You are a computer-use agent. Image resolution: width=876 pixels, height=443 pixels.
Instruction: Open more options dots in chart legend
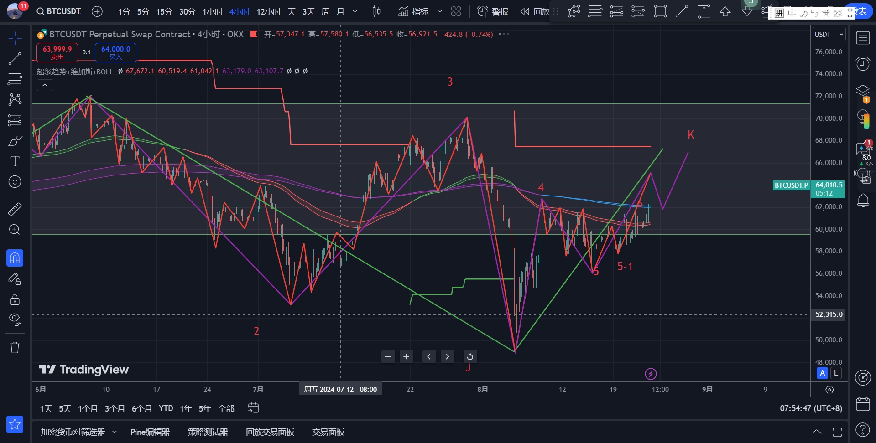[x=504, y=34]
